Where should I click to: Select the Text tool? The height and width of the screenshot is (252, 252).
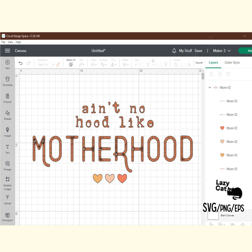click(x=8, y=148)
